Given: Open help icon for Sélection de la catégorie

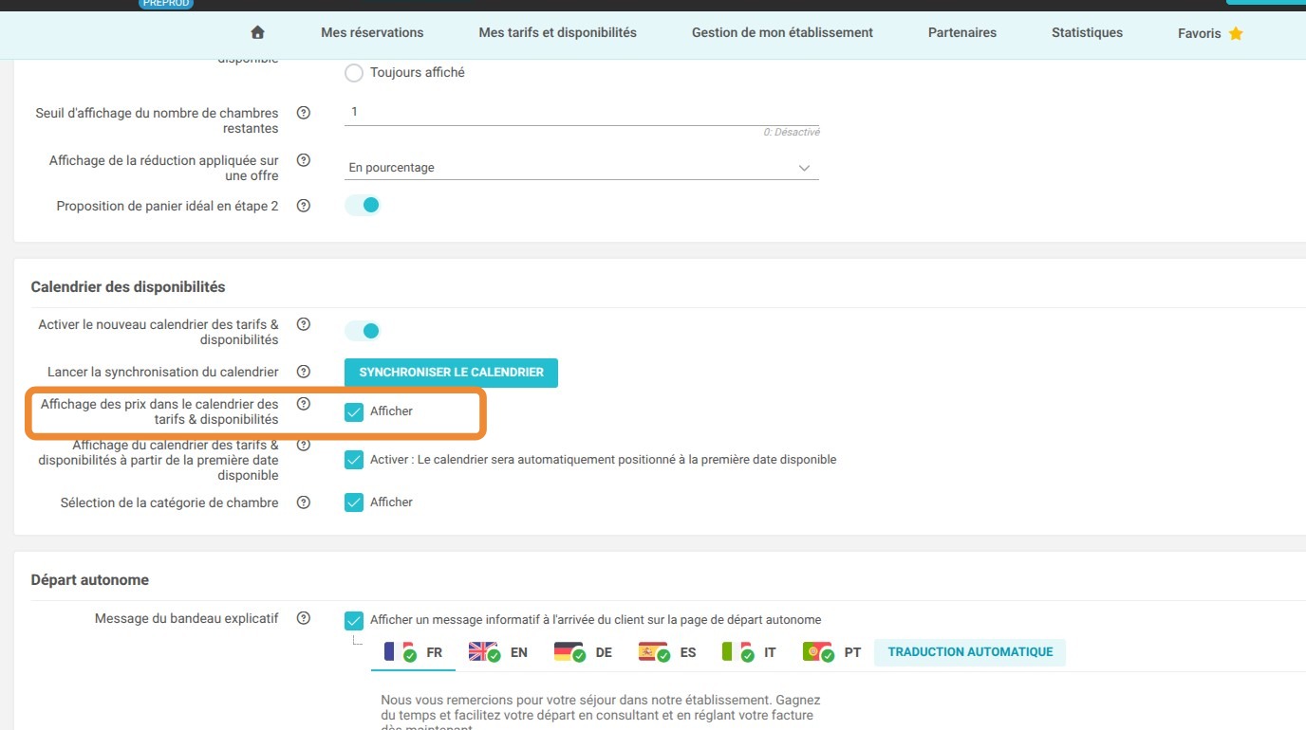Looking at the screenshot, I should [x=304, y=502].
